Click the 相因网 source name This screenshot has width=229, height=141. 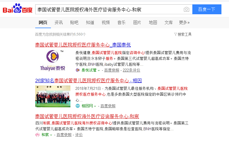[x=87, y=106]
